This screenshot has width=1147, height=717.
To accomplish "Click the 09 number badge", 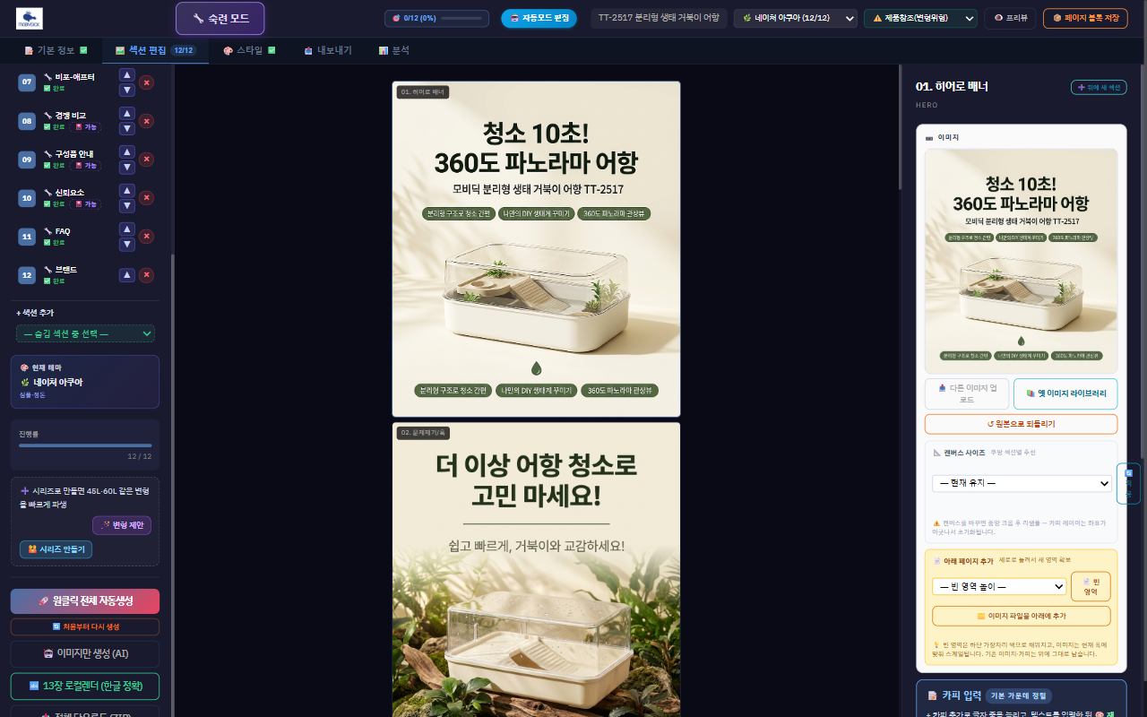I will point(27,160).
